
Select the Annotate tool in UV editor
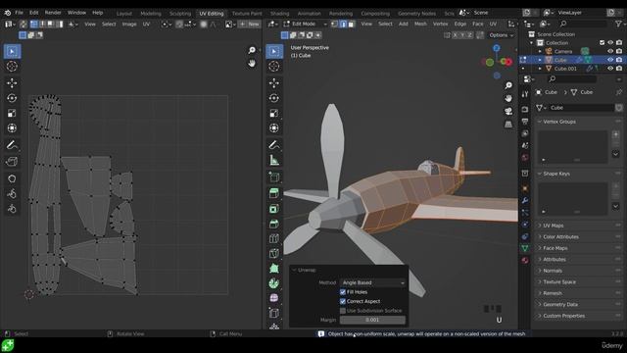coord(12,145)
